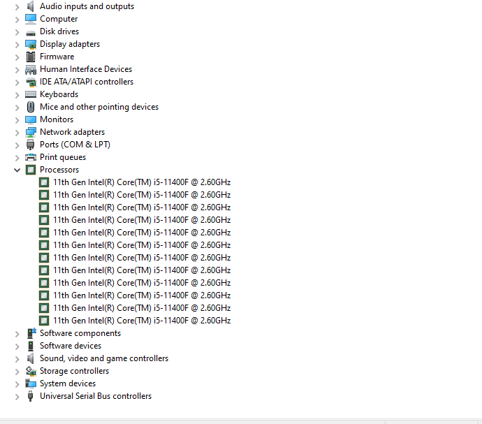Expand Audio inputs and outputs

click(17, 7)
